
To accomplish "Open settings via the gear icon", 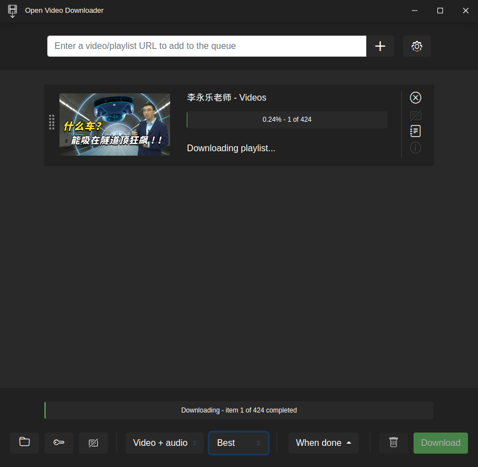I will (417, 46).
